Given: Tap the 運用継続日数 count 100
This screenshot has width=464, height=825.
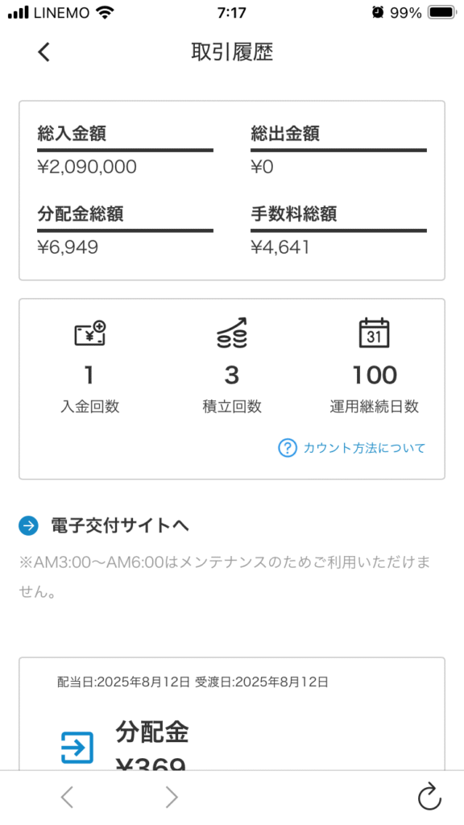Looking at the screenshot, I should 374,375.
